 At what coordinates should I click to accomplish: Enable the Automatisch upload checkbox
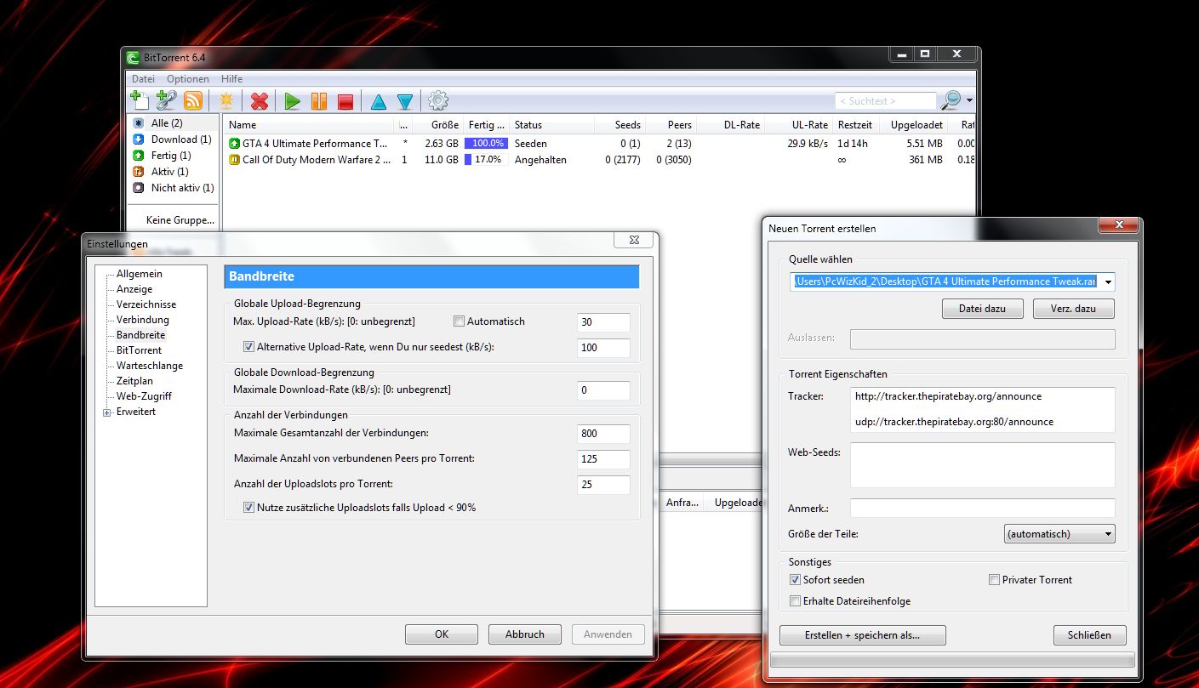coord(459,321)
